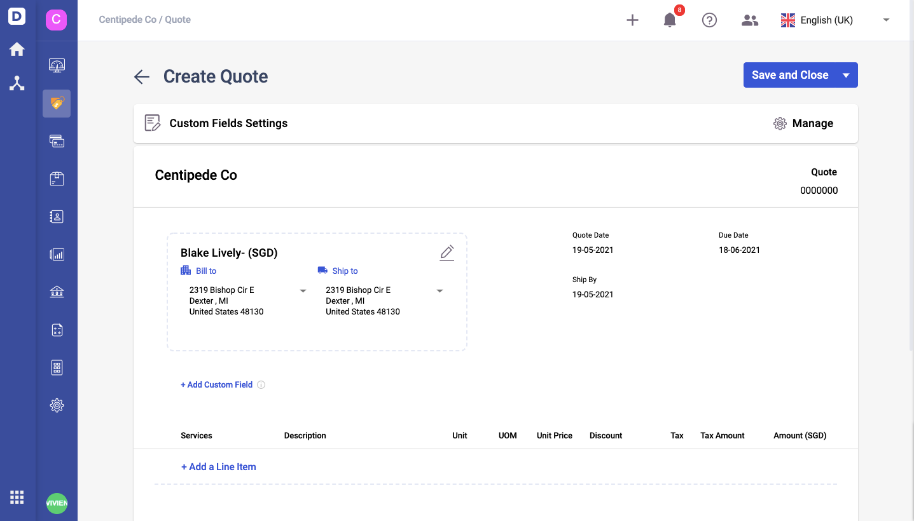Screen dimensions: 914x521
Task: Open the contacts address book icon
Action: click(x=57, y=217)
